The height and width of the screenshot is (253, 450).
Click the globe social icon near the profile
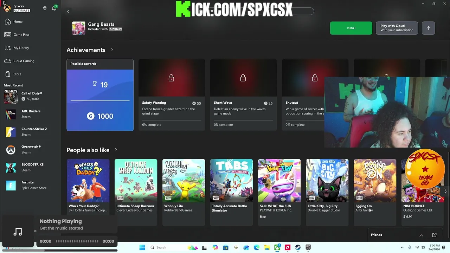[x=45, y=8]
